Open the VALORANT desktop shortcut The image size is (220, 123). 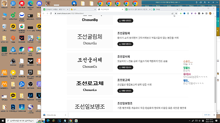(x=22, y=39)
